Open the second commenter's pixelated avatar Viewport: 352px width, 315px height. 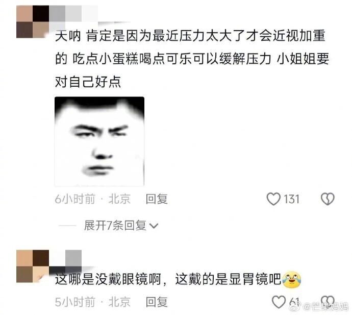[x=33, y=266]
